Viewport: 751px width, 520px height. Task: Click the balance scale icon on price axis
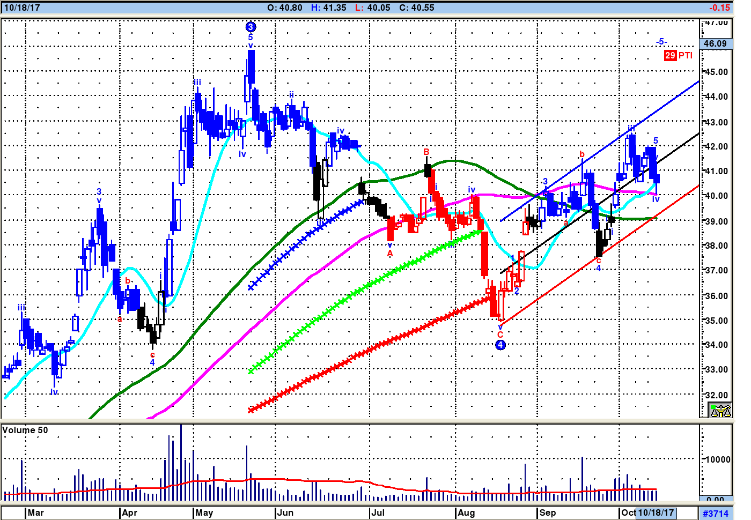(x=720, y=411)
